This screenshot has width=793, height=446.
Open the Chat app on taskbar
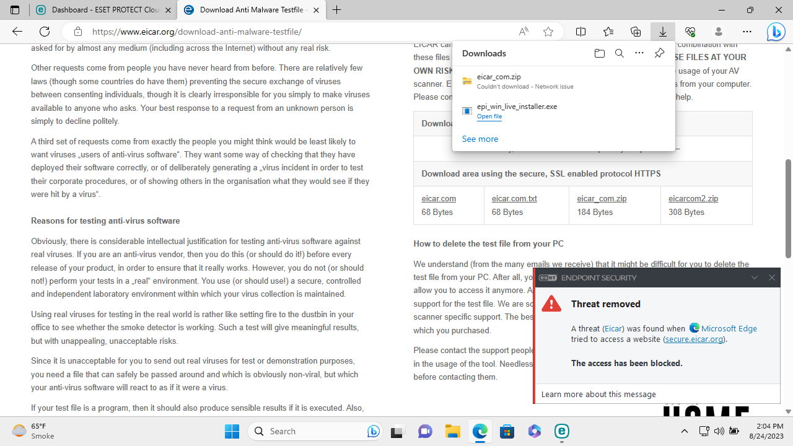coord(425,431)
